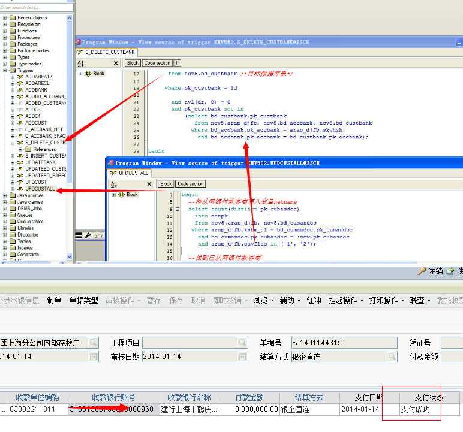Select the UPDATEBANK trigger

coord(40,162)
